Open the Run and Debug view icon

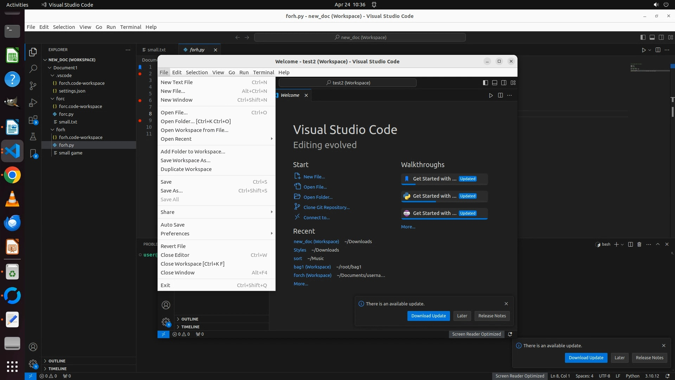point(33,102)
